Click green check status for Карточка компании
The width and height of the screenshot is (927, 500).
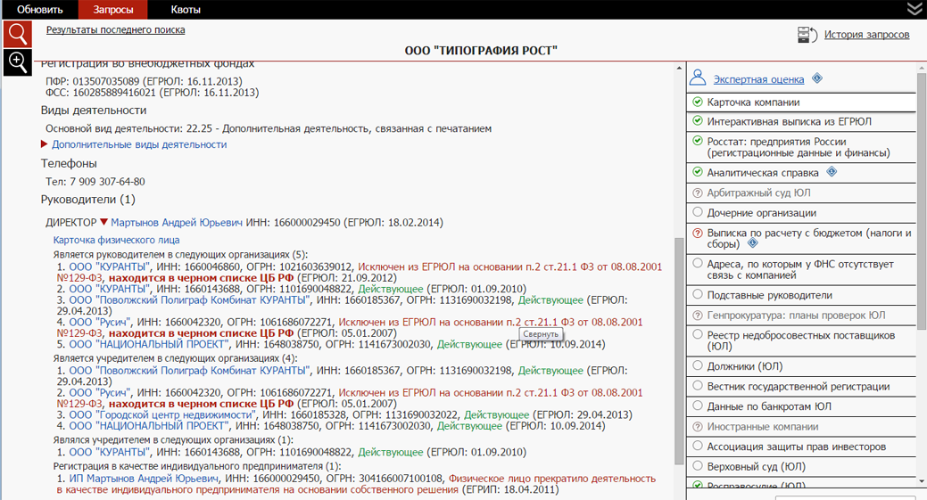click(698, 102)
